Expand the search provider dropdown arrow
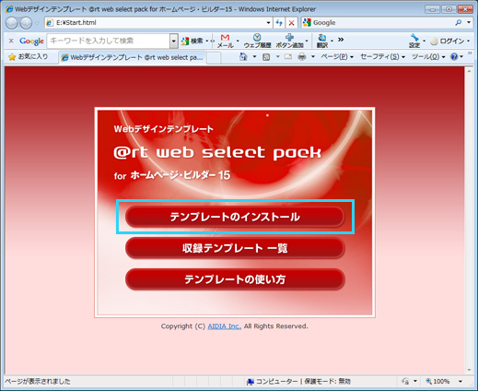This screenshot has width=478, height=391. (x=469, y=22)
